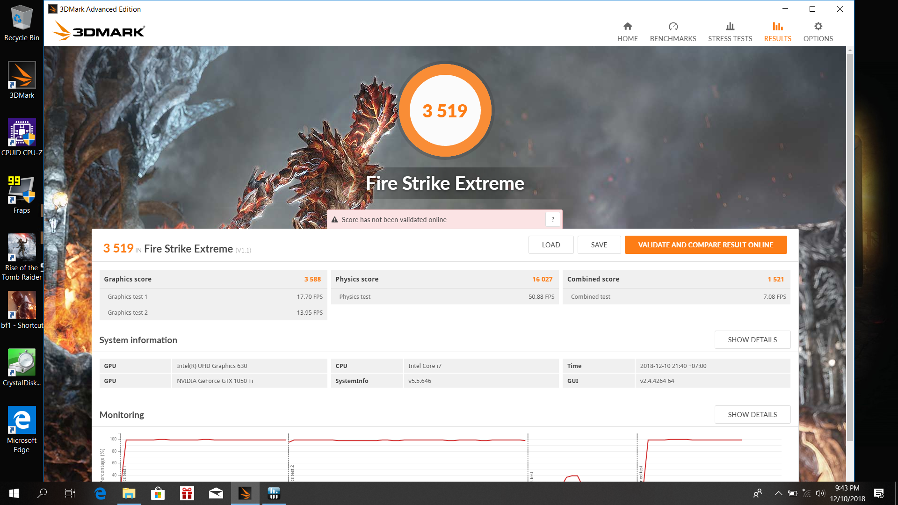Select the Microsoft Edge desktop icon

[x=22, y=430]
